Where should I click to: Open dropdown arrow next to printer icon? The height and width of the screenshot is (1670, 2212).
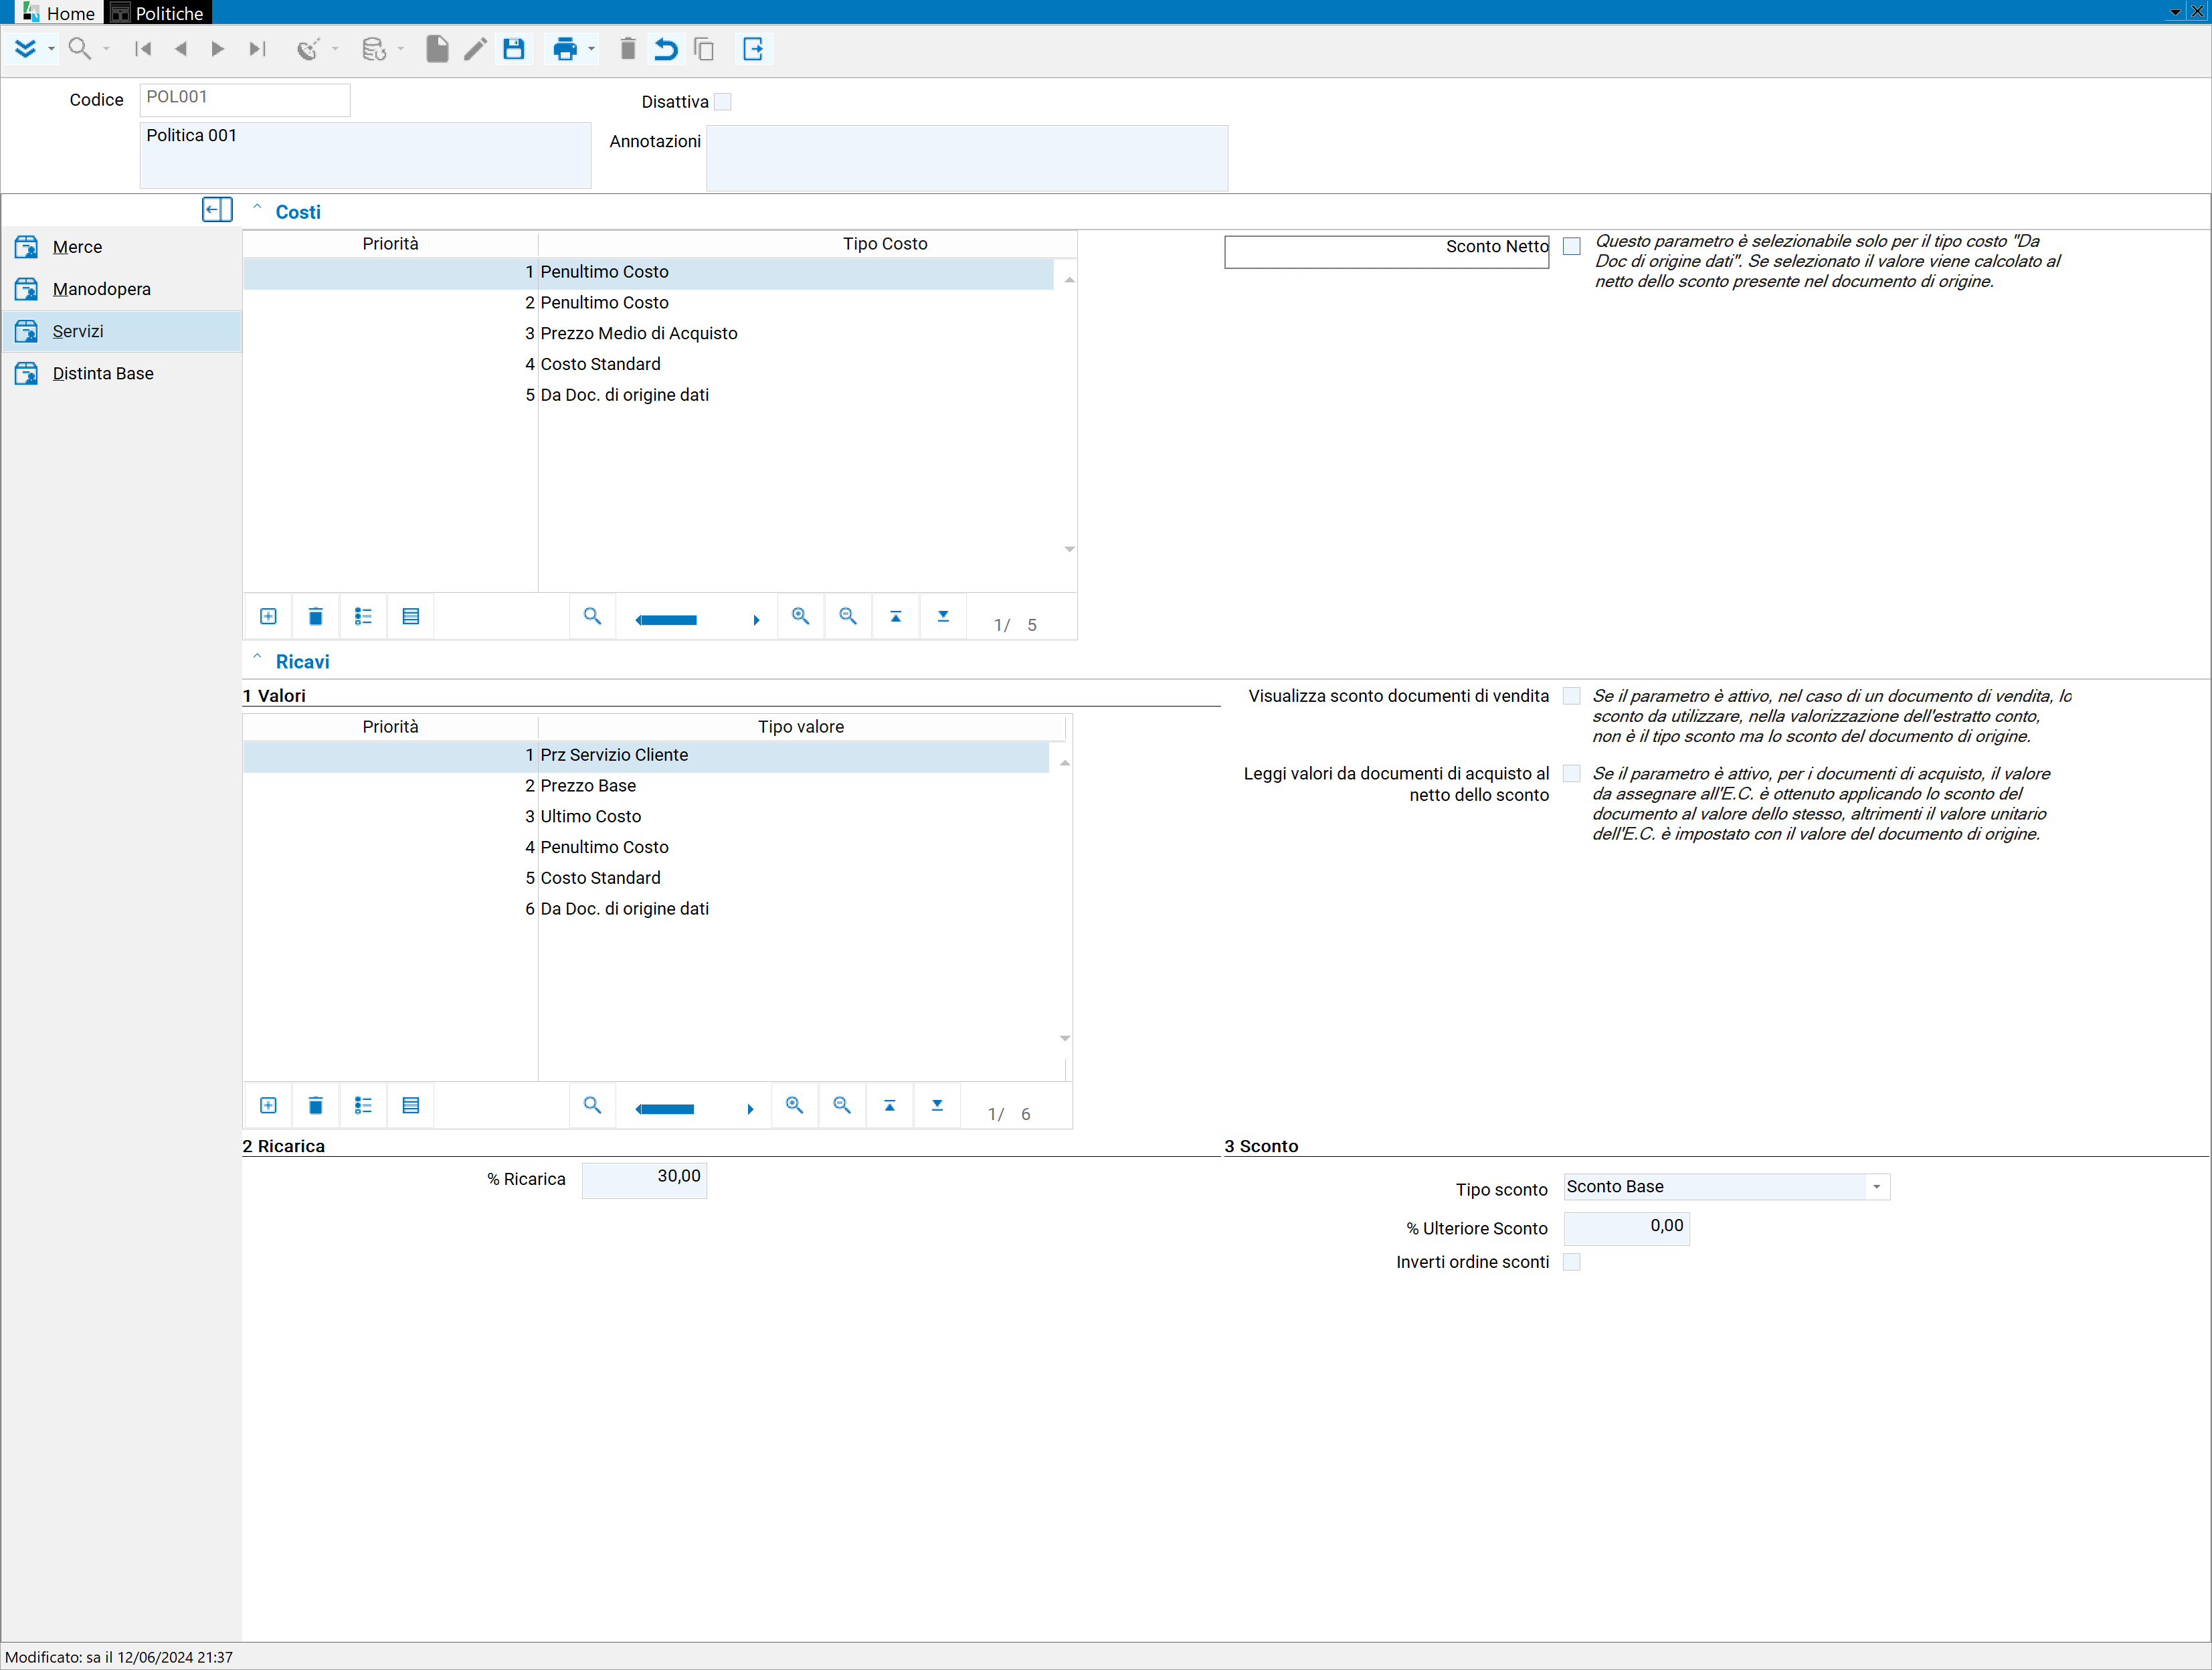591,49
